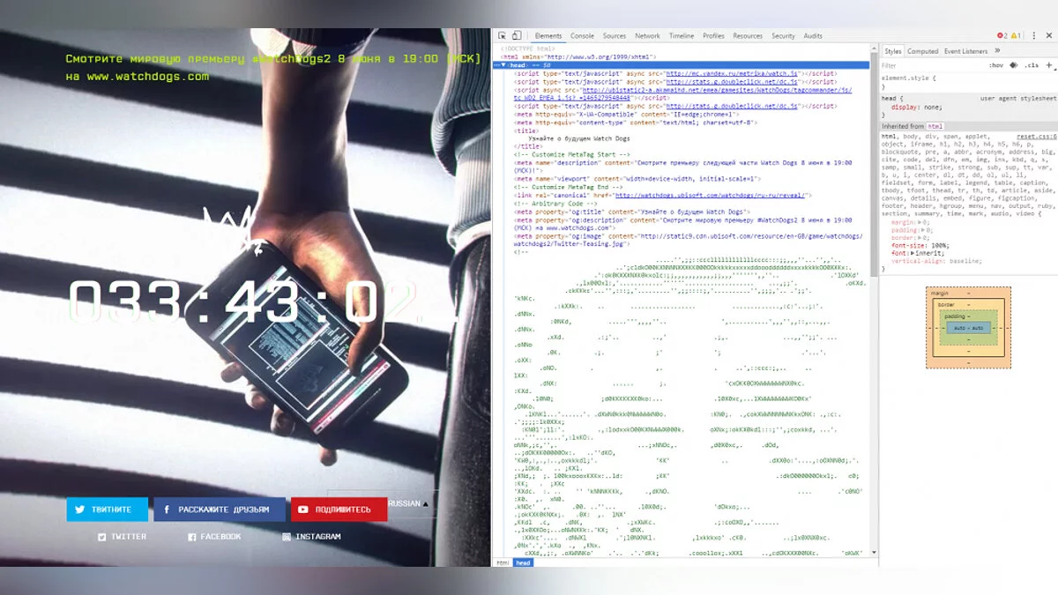Select the Computed sidebar tab
The height and width of the screenshot is (595, 1058).
[x=923, y=51]
